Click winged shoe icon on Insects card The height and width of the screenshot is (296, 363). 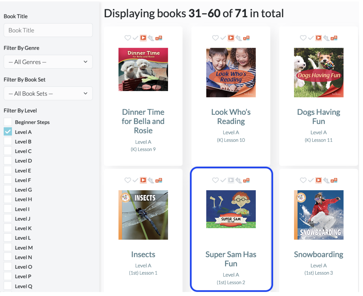tap(151, 180)
